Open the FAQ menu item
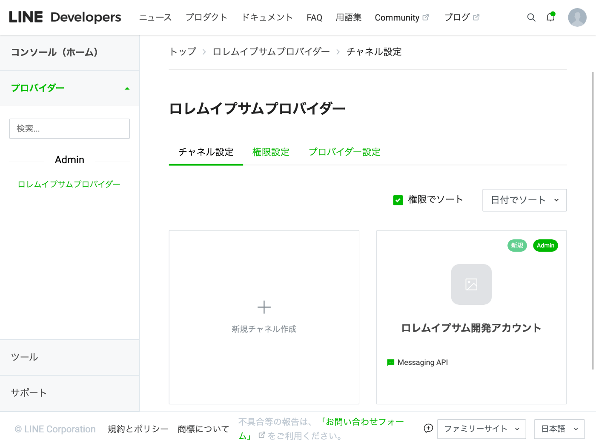596x446 pixels. click(x=314, y=17)
